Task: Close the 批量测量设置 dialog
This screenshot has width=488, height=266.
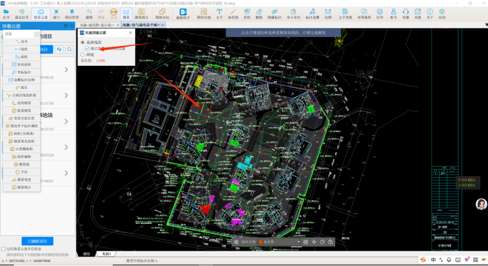Action: [131, 34]
